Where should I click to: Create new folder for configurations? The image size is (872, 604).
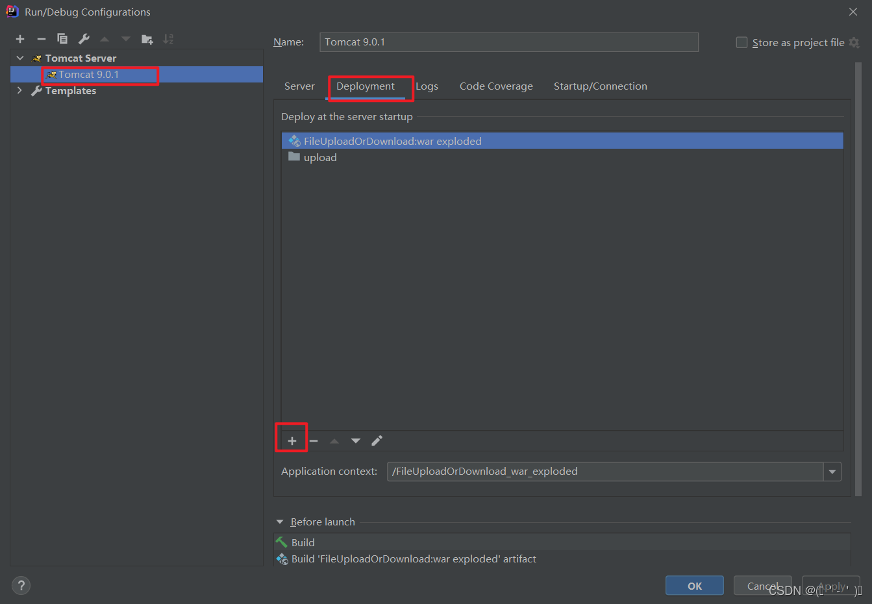coord(147,39)
